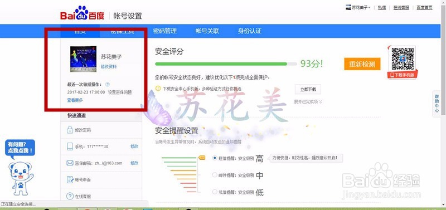Click the 在线客服 question mark icon

pos(70,196)
